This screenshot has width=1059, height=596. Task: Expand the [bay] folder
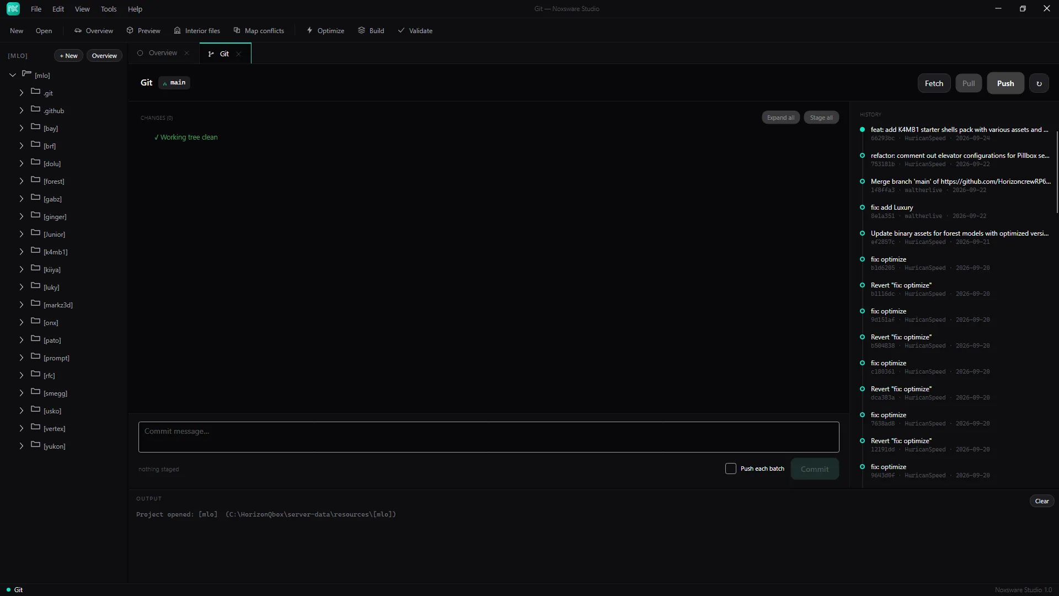(22, 128)
